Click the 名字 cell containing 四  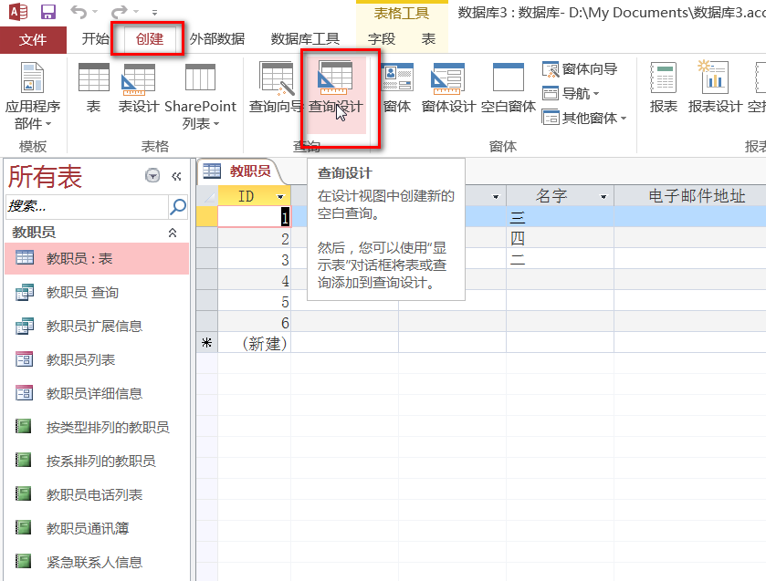pyautogui.click(x=560, y=238)
